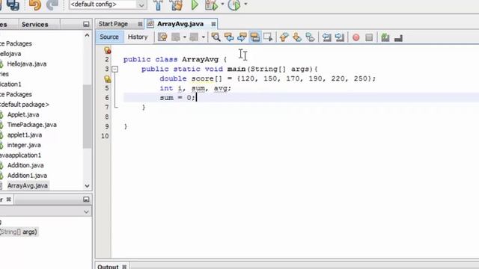This screenshot has height=269, width=479.
Task: Click the Clean and Build icon
Action: coord(177,5)
